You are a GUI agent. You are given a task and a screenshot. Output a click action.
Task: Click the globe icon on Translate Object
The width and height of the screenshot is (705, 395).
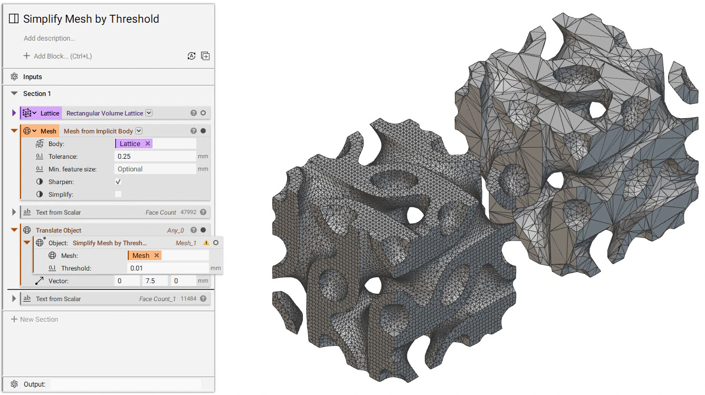(x=27, y=230)
